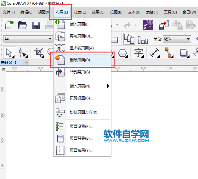Open the 文本(X) menu
The image size is (198, 179).
point(134,12)
